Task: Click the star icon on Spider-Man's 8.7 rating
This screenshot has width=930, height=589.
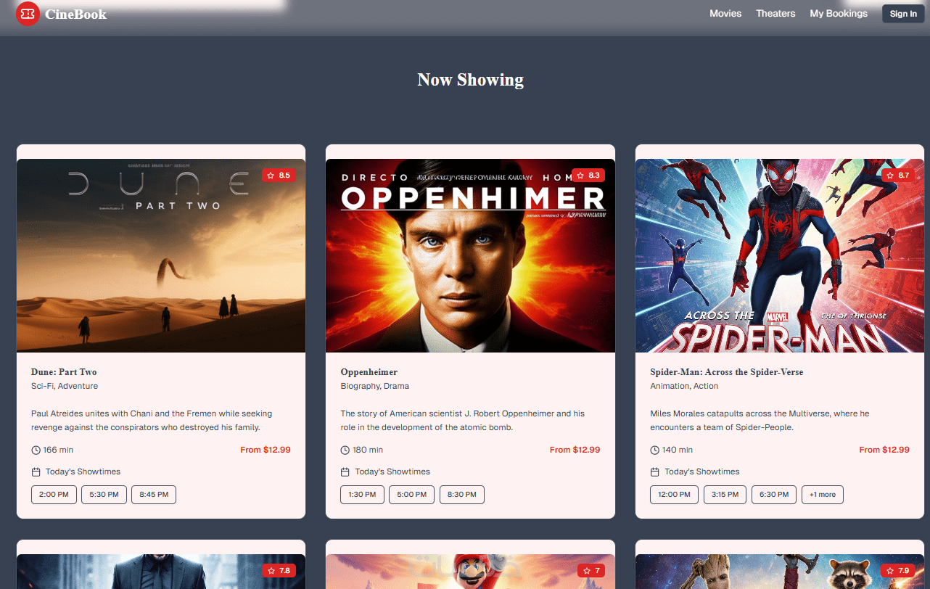Action: click(x=890, y=176)
